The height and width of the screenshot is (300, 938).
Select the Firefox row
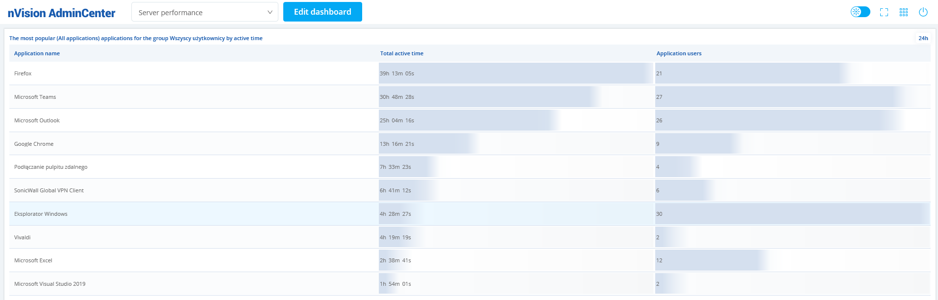point(23,73)
